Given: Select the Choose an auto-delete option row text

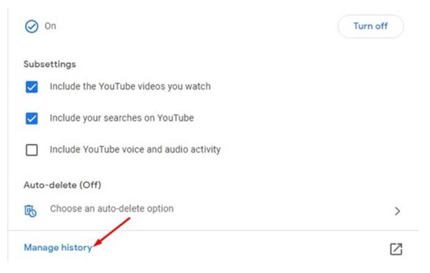Looking at the screenshot, I should pyautogui.click(x=112, y=209).
